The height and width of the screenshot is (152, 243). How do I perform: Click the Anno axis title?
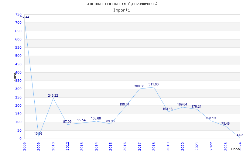235,149
